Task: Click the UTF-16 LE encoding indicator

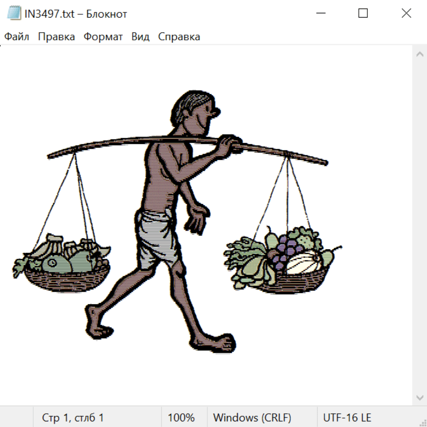Action: click(347, 418)
